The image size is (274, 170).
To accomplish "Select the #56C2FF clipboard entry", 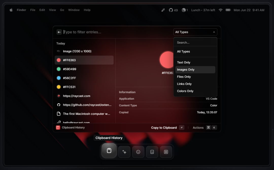I will click(84, 78).
